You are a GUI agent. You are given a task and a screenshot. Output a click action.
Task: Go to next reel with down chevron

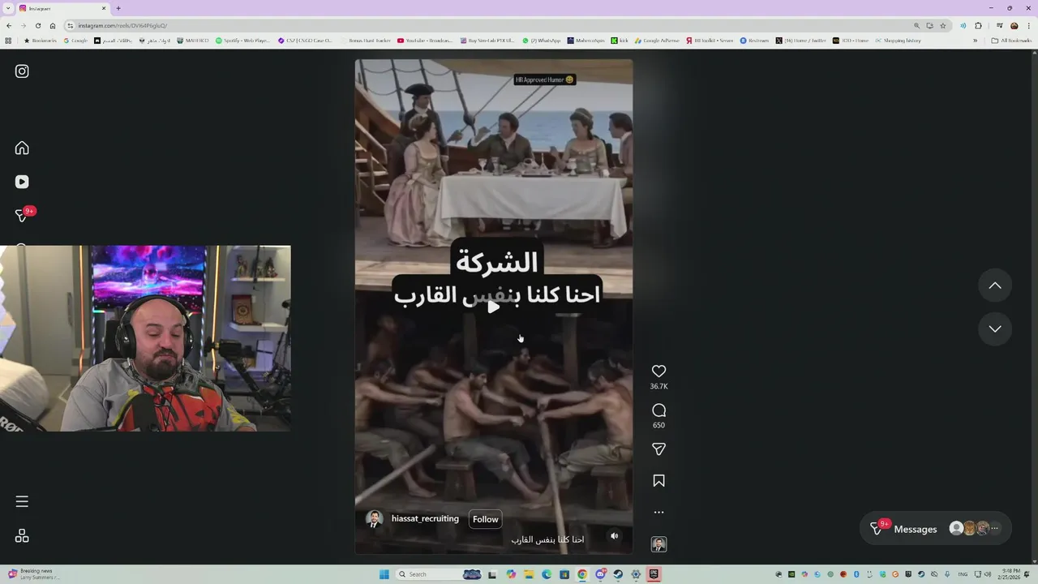tap(995, 328)
